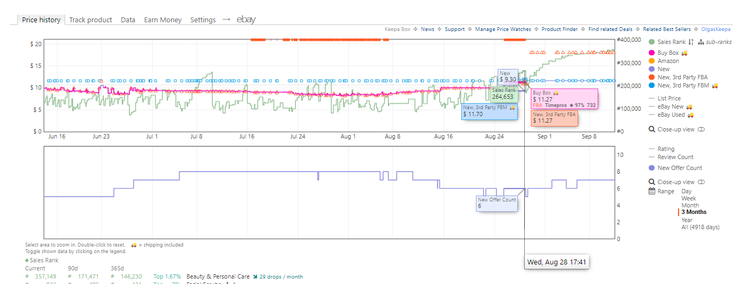
Task: Toggle Sales Rank series in chart legend
Action: coord(667,42)
